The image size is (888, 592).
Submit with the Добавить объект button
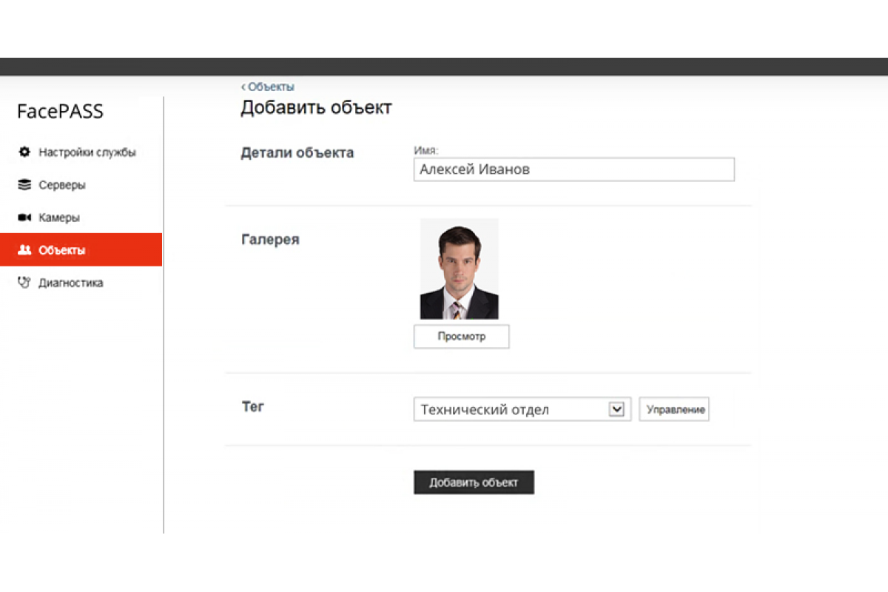pos(474,482)
